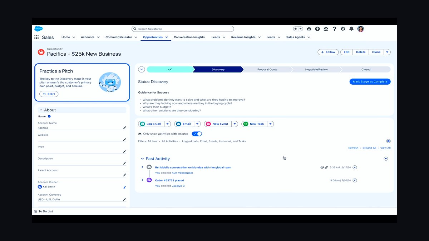Viewport: 429px width, 241px height.
Task: Open the Accounts tab
Action: (x=88, y=37)
